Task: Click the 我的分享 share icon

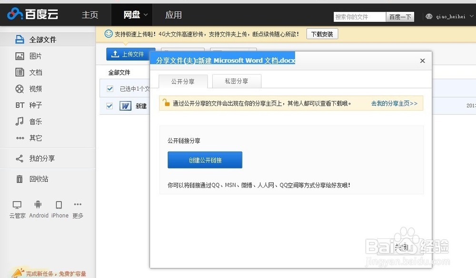Action: [20, 158]
